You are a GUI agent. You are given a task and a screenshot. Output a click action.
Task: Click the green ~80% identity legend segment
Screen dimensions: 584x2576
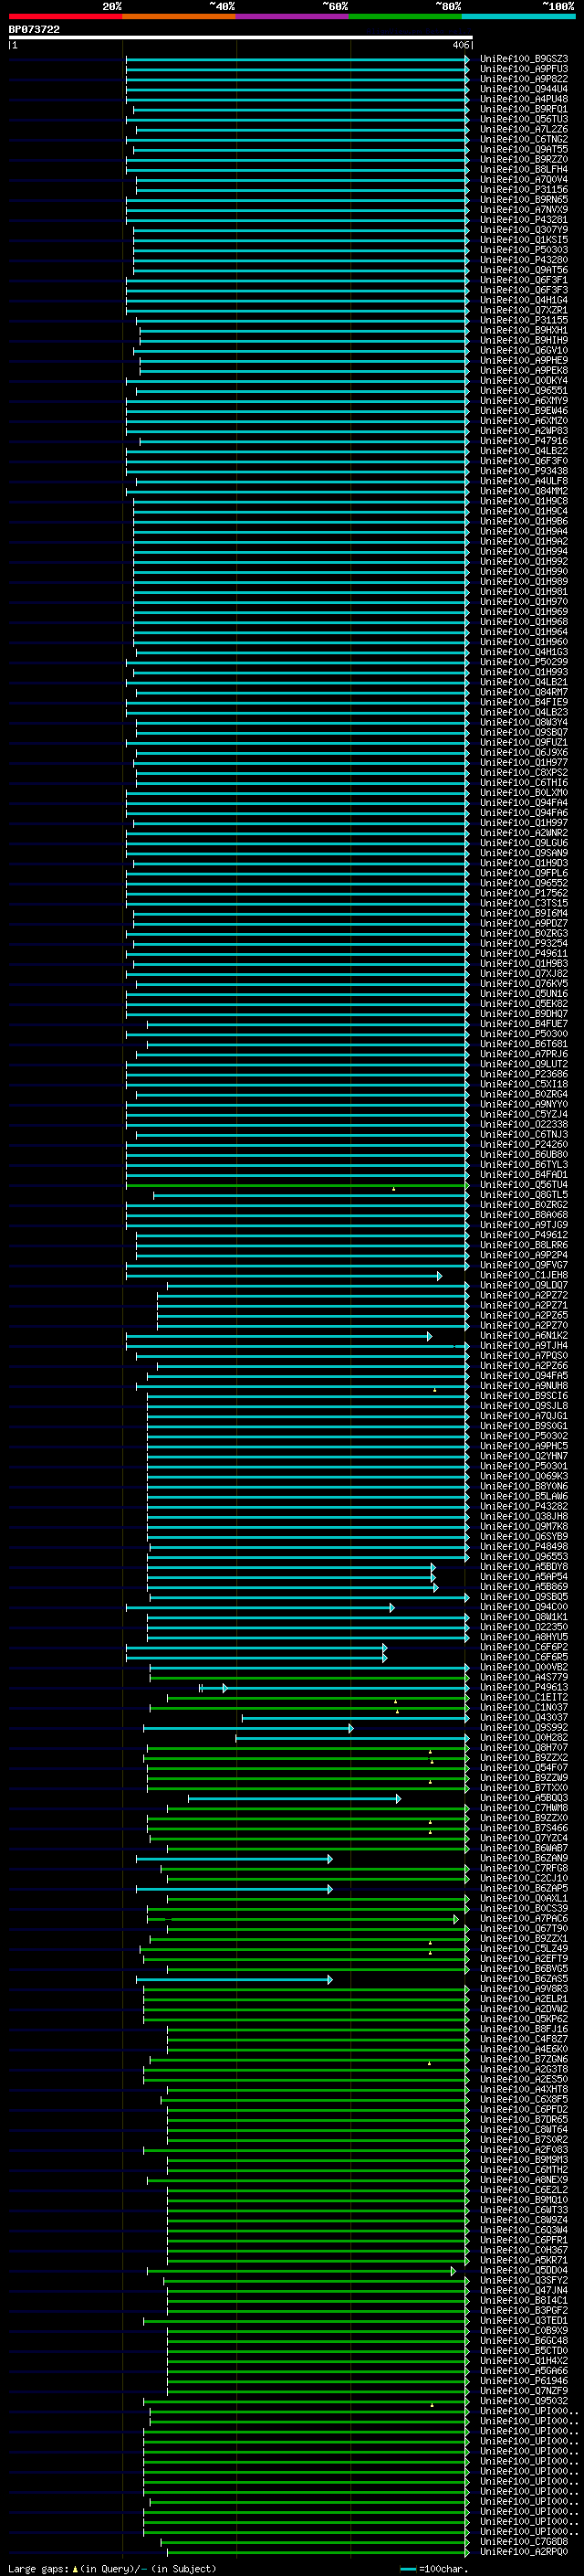tap(405, 16)
